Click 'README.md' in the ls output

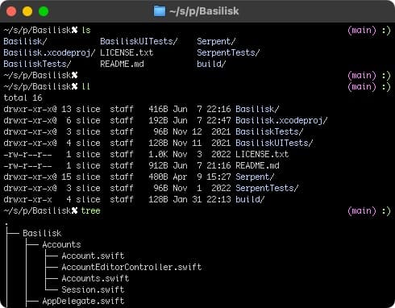click(122, 64)
